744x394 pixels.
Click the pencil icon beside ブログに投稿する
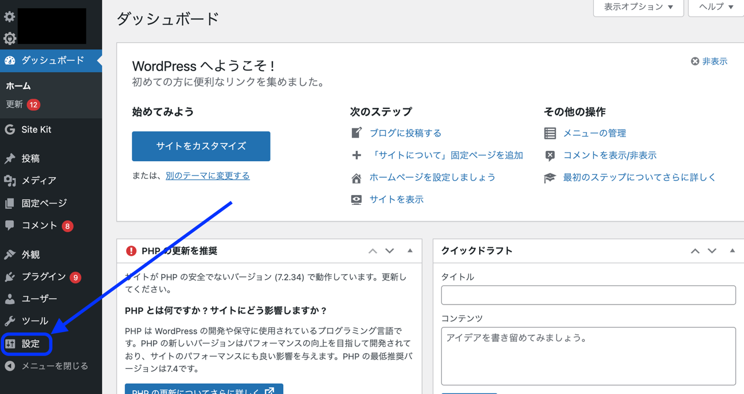pyautogui.click(x=357, y=133)
